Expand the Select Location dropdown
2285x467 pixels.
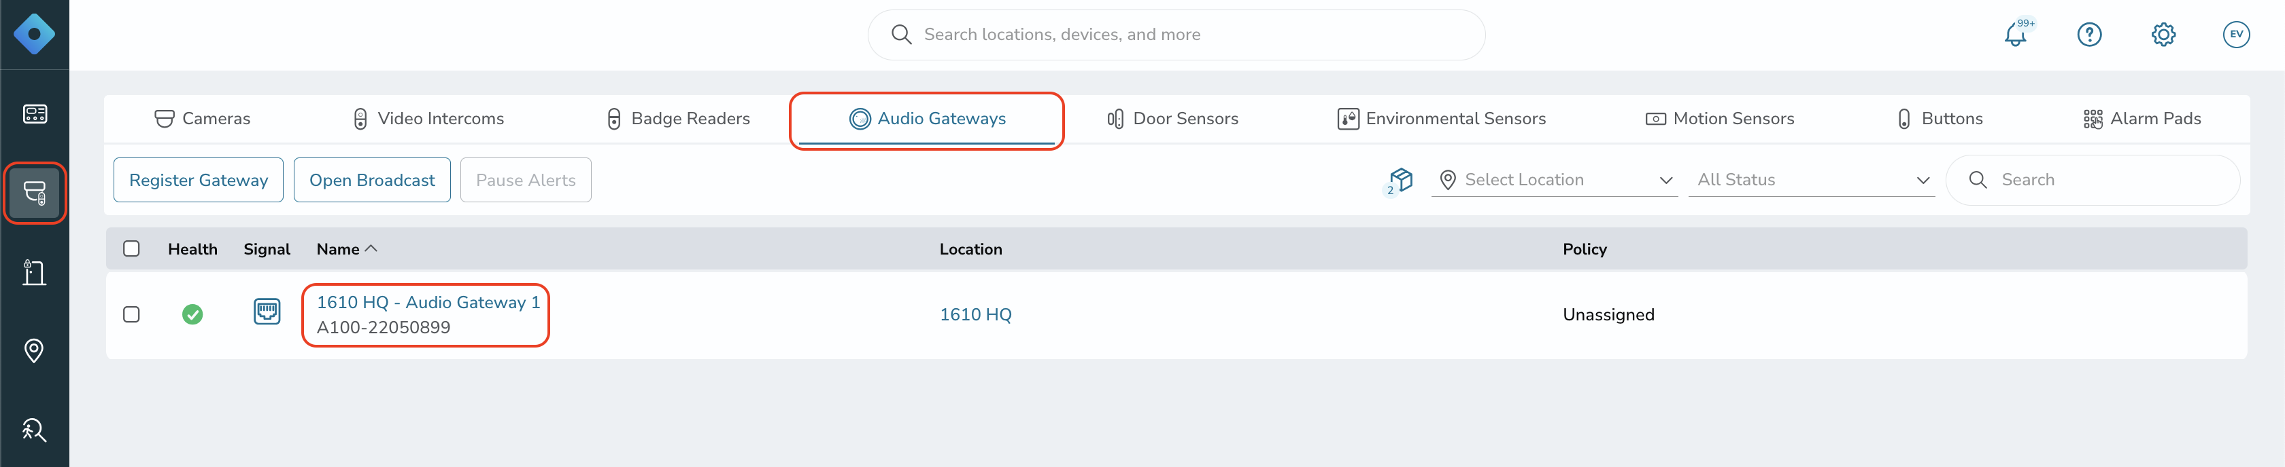point(1554,180)
